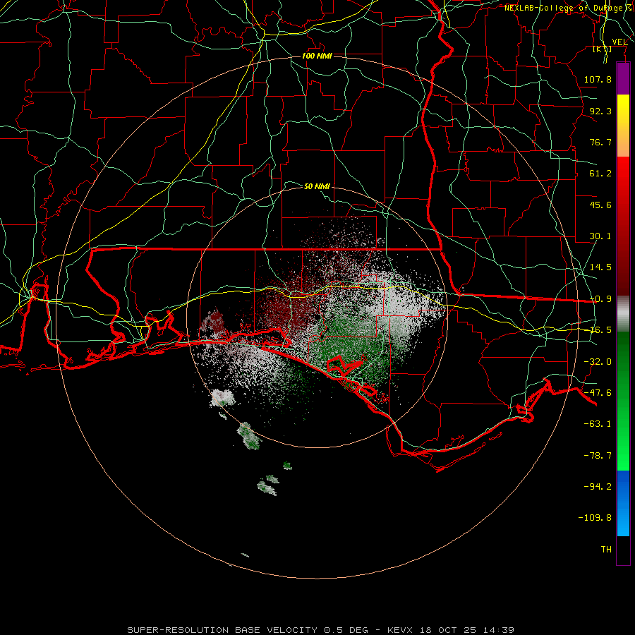
Task: Click the -0.9 velocity scale value
Action: pyautogui.click(x=600, y=299)
